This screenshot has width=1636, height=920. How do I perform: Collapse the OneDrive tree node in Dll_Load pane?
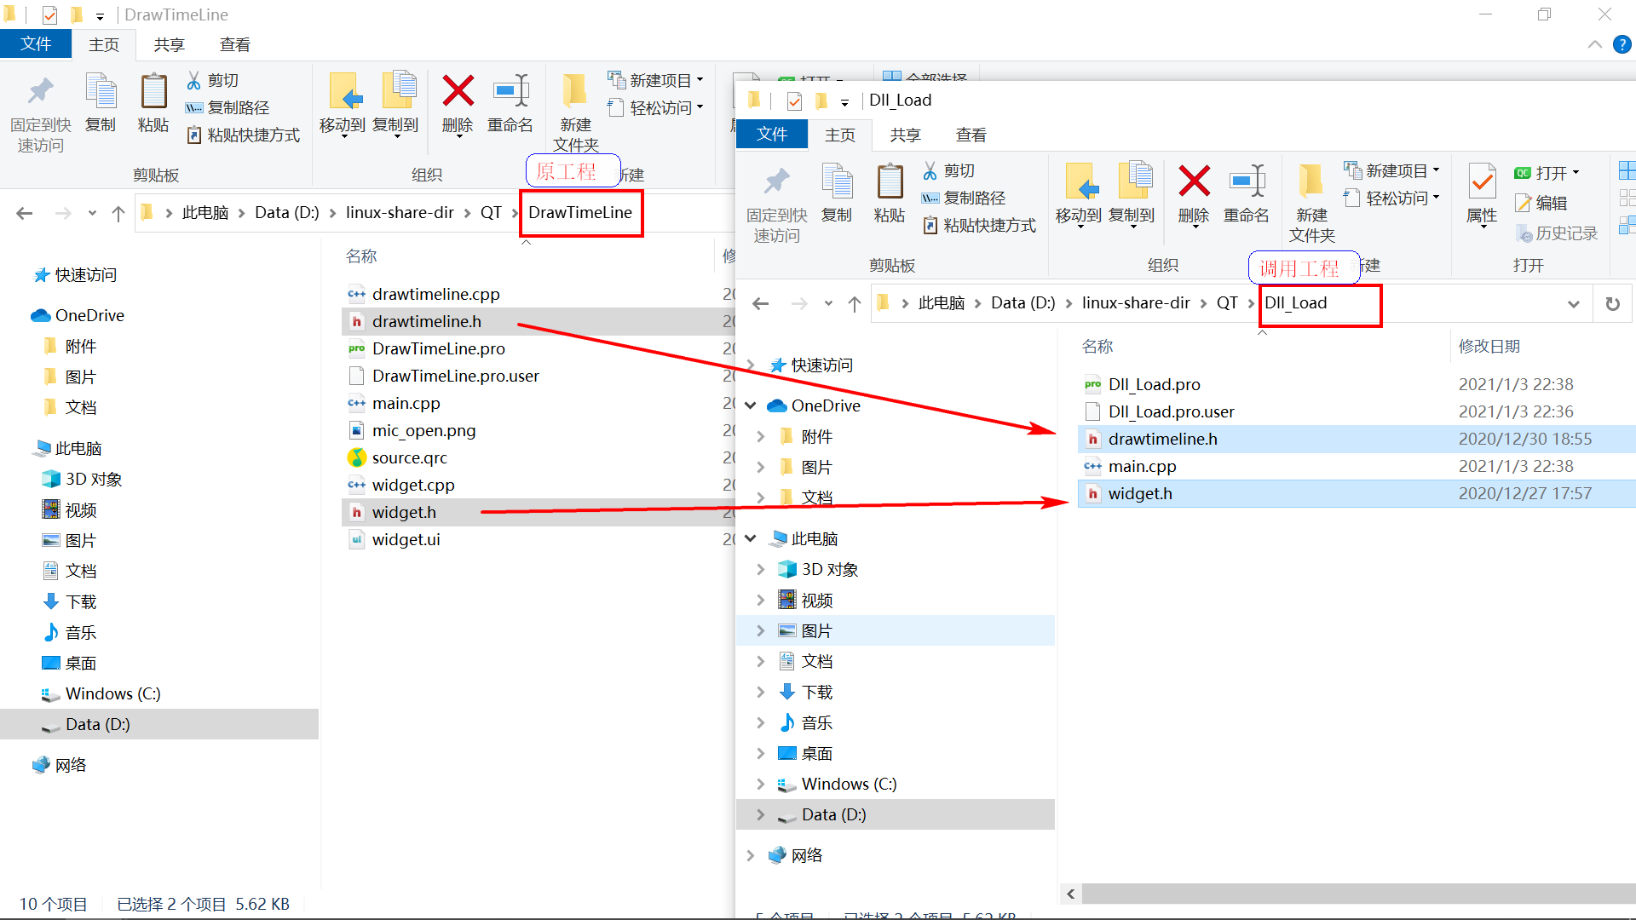(751, 405)
